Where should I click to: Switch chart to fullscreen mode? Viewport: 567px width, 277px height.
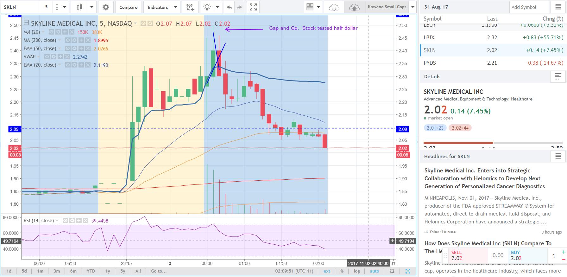click(253, 7)
